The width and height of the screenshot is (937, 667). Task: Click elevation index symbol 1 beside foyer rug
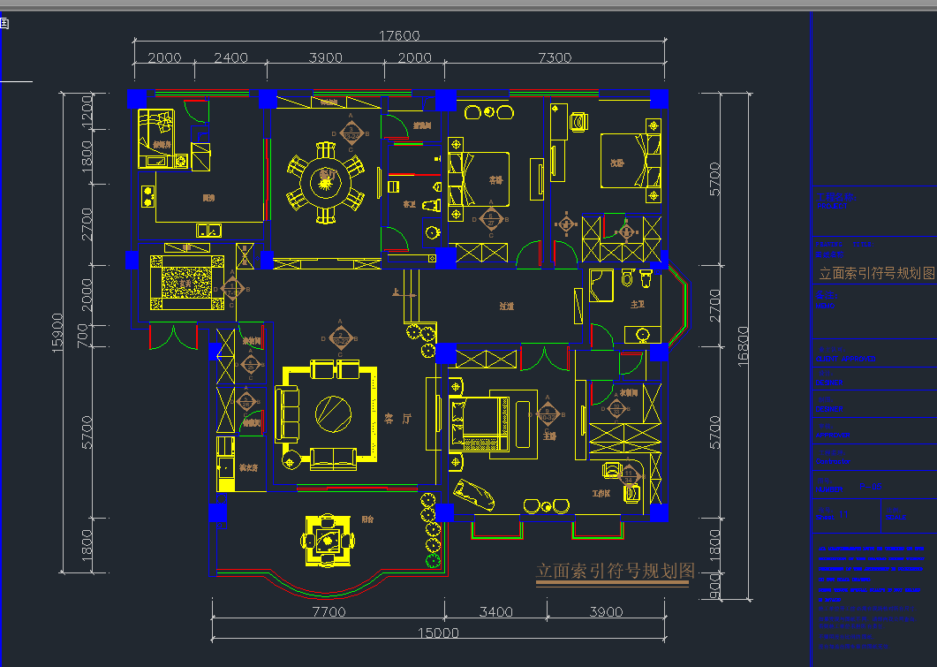[232, 289]
